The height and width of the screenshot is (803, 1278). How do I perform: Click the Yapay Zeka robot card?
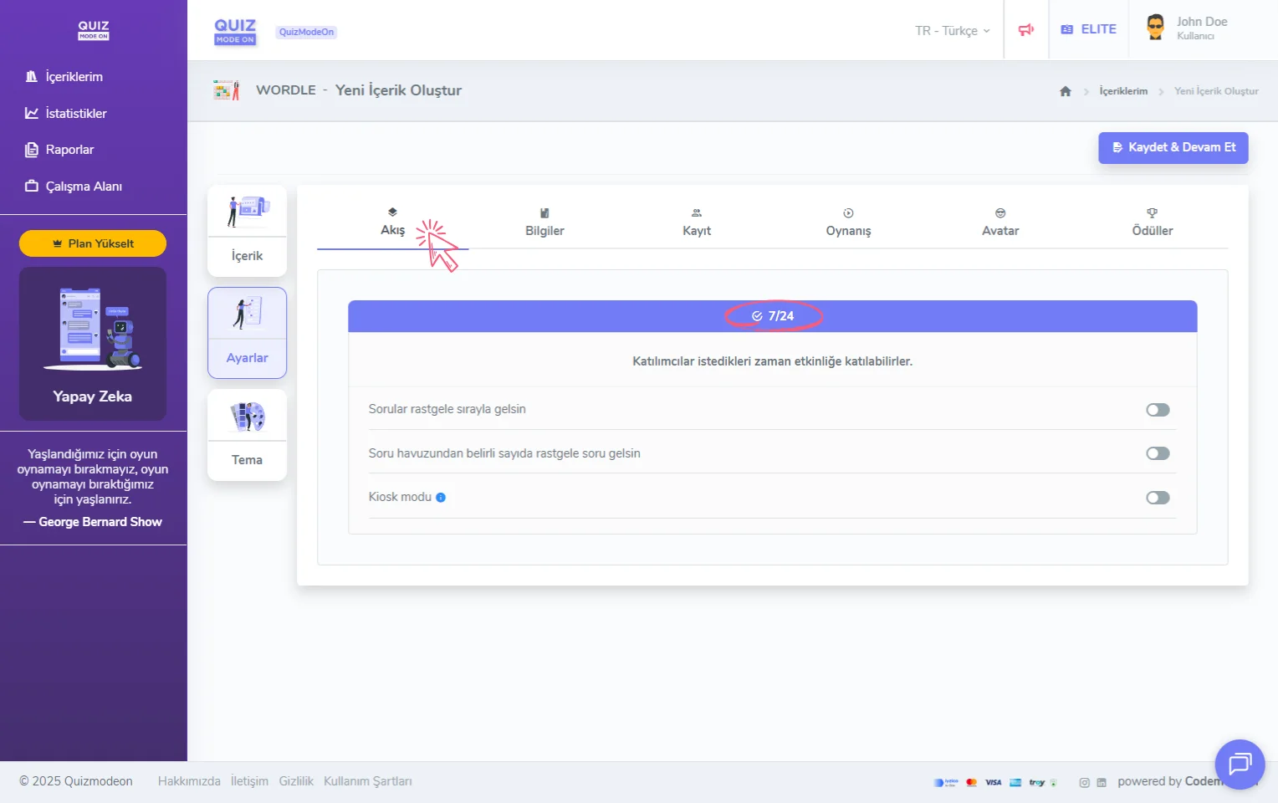pyautogui.click(x=93, y=344)
